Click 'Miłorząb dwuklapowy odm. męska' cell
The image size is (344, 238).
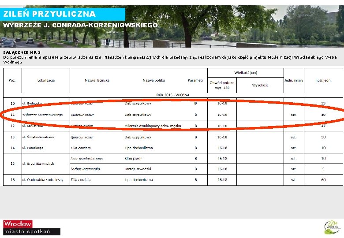pyautogui.click(x=153, y=126)
